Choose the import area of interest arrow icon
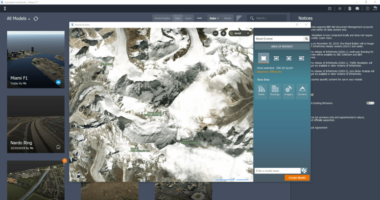Screen dimensions: 380x200 (x=301, y=58)
